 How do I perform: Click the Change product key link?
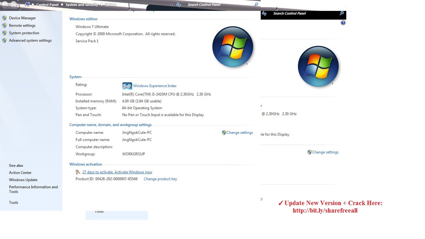pyautogui.click(x=160, y=179)
